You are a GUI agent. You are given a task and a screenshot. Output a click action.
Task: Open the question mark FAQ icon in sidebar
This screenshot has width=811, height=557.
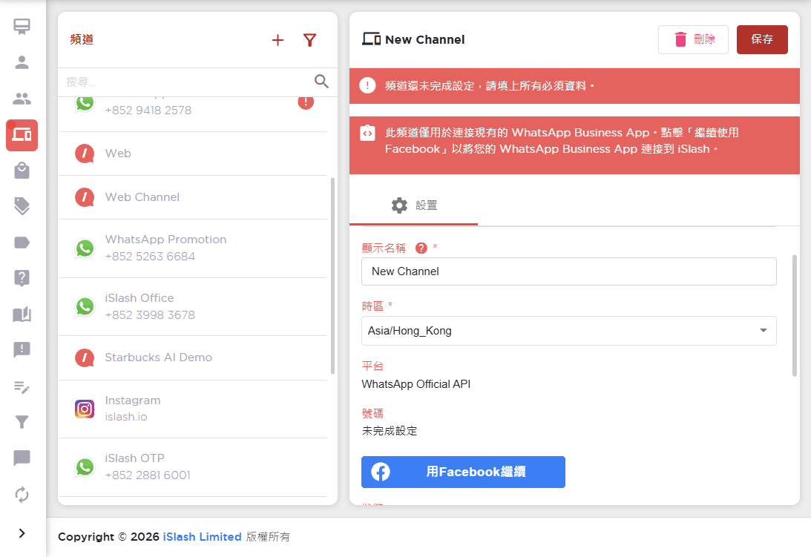pos(22,278)
